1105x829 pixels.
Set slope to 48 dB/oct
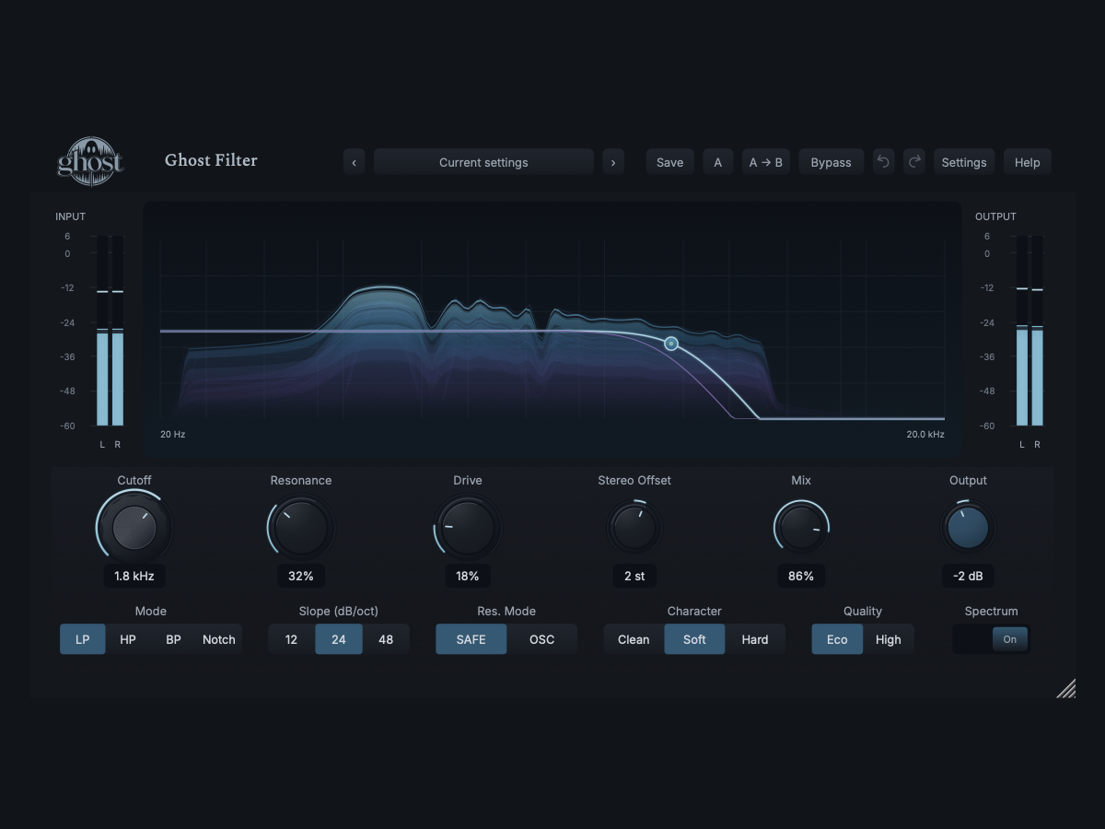(386, 639)
